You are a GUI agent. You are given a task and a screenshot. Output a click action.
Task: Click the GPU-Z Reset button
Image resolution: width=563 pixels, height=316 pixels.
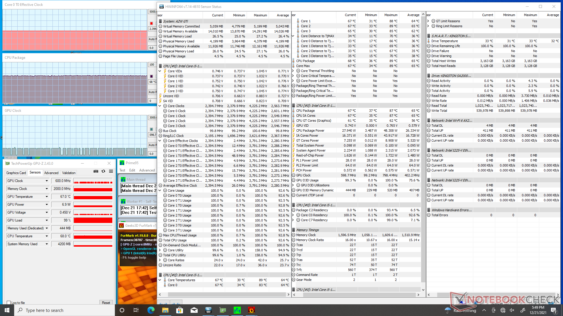106,303
